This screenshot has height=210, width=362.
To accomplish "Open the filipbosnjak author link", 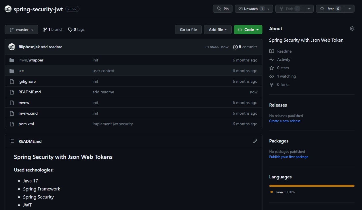I will pyautogui.click(x=29, y=47).
